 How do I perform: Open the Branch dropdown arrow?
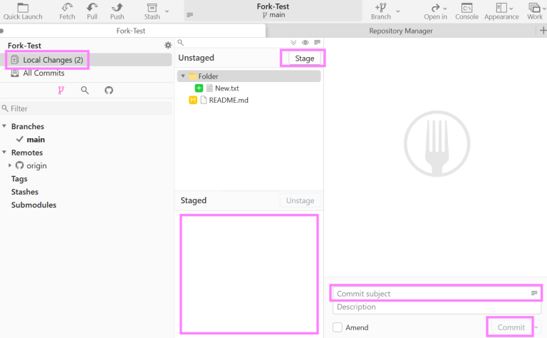(x=397, y=11)
